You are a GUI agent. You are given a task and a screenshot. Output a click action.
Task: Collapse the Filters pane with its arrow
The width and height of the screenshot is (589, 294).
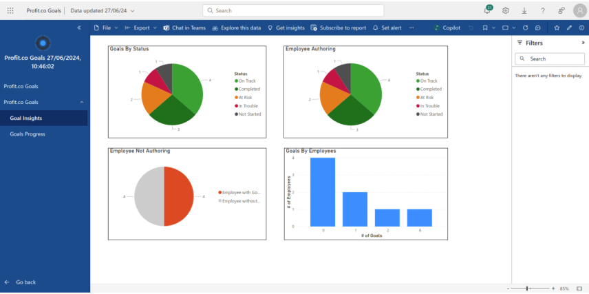click(583, 43)
